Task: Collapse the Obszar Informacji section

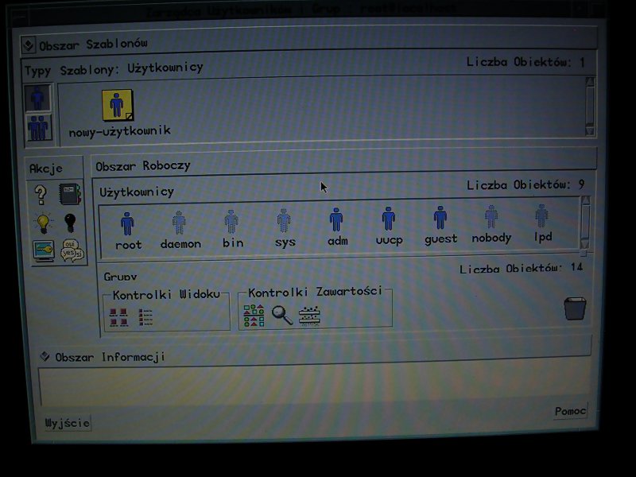Action: point(44,356)
